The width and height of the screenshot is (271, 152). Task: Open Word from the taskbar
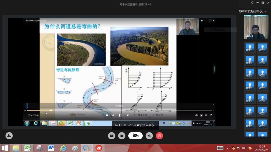(51, 148)
